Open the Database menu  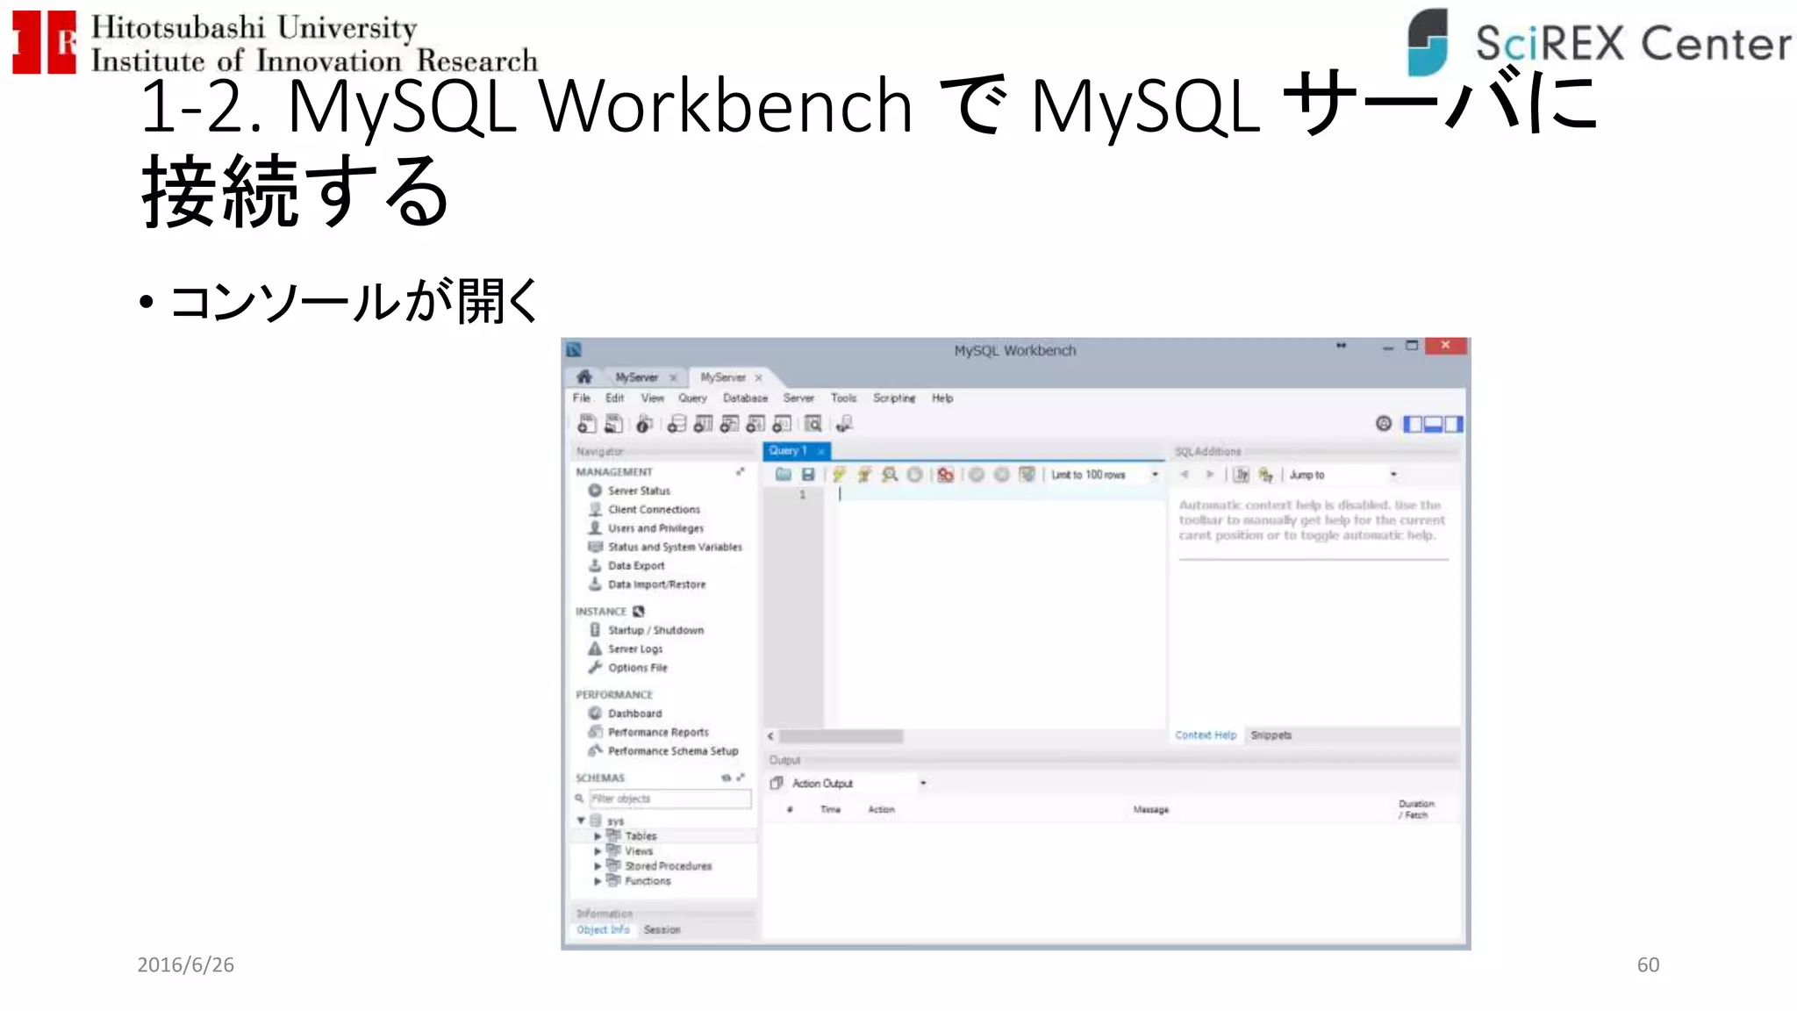[745, 398]
